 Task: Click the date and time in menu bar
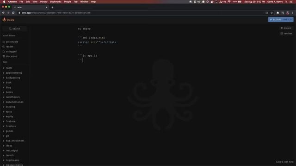[x=255, y=2]
